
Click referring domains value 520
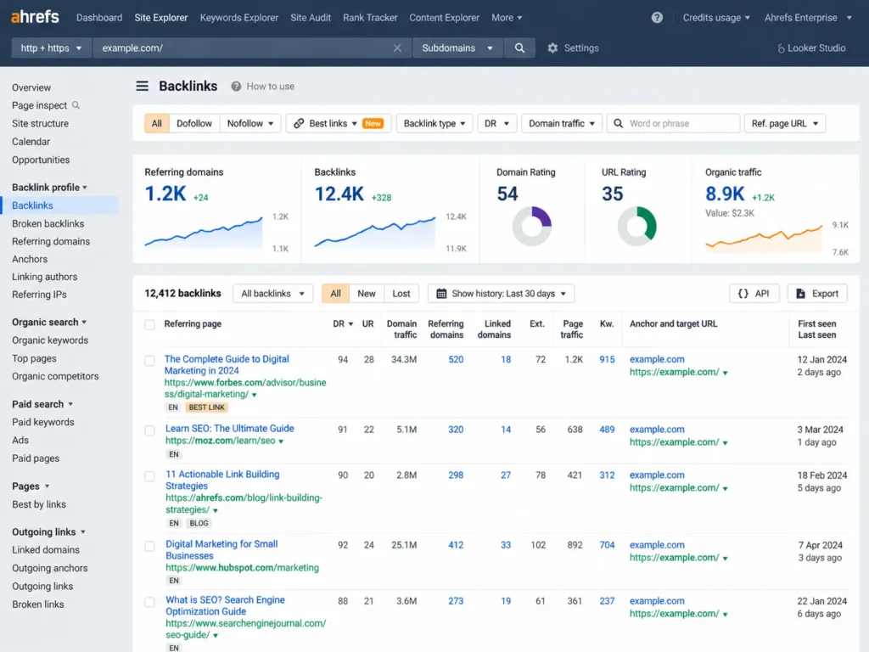click(x=456, y=360)
